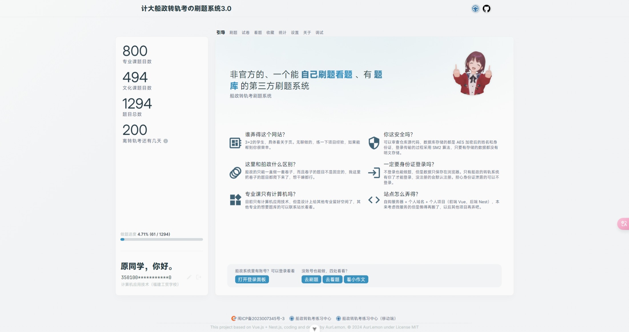629x332 pixels.
Task: Expand the bottom chevron arrow at page footer
Action: 314,329
